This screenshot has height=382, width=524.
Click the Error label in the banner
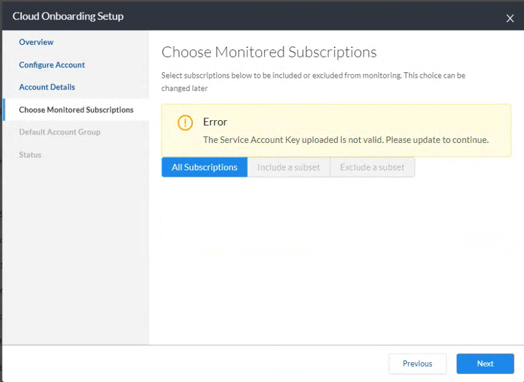(x=215, y=121)
